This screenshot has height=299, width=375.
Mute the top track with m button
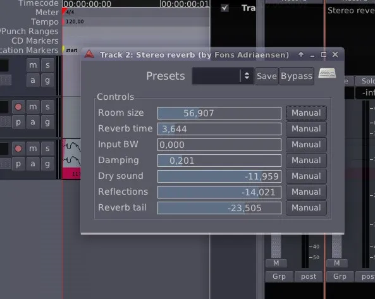click(33, 65)
